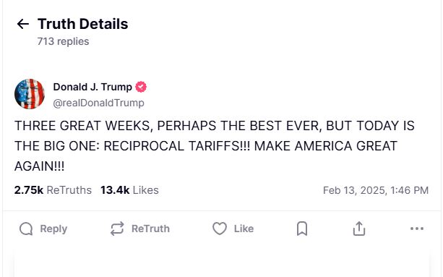The image size is (443, 277).
Task: Click the Like text label
Action: pyautogui.click(x=244, y=229)
